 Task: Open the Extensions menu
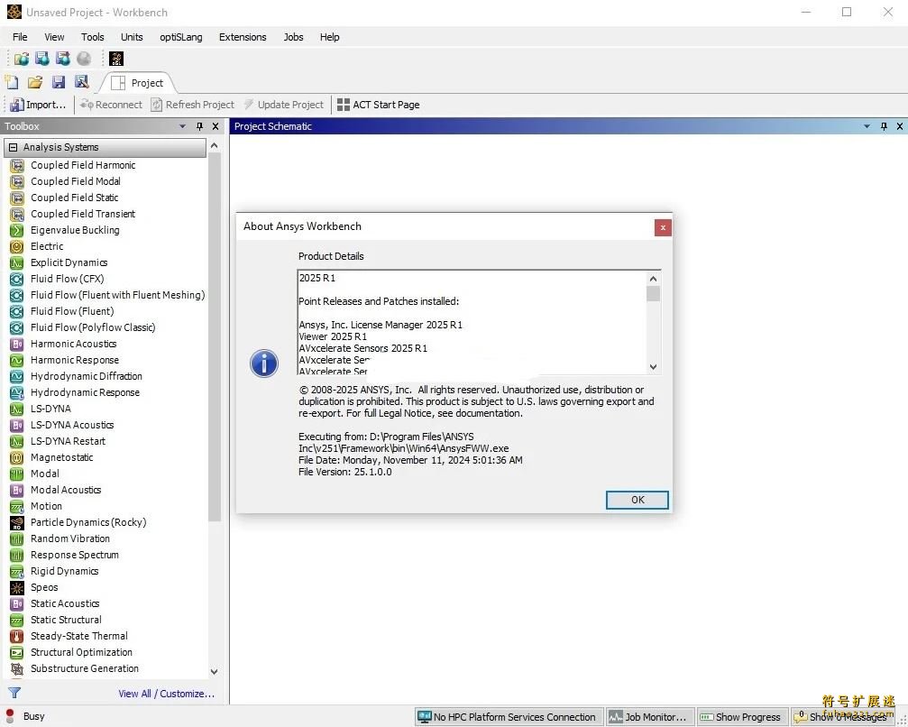tap(243, 37)
